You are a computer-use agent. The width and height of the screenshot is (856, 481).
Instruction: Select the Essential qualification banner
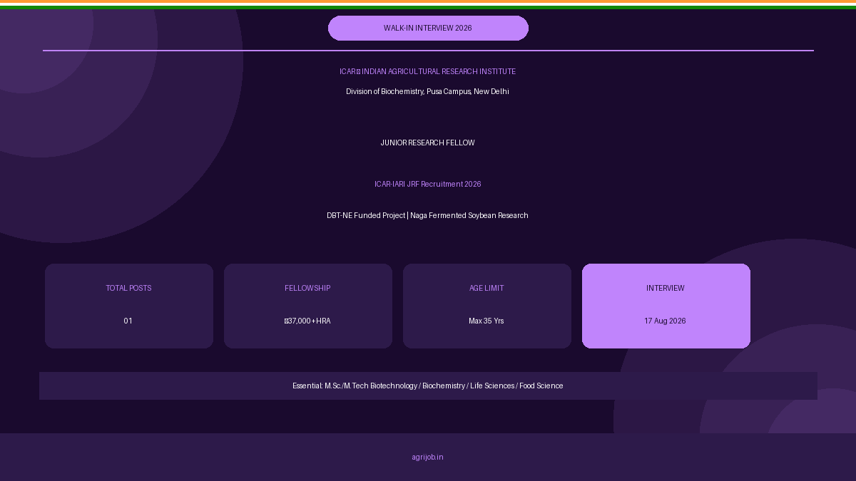428,386
